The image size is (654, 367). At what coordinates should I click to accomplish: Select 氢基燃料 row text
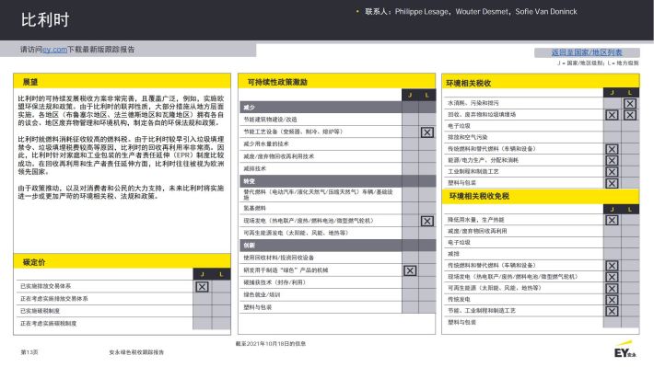tap(254, 208)
